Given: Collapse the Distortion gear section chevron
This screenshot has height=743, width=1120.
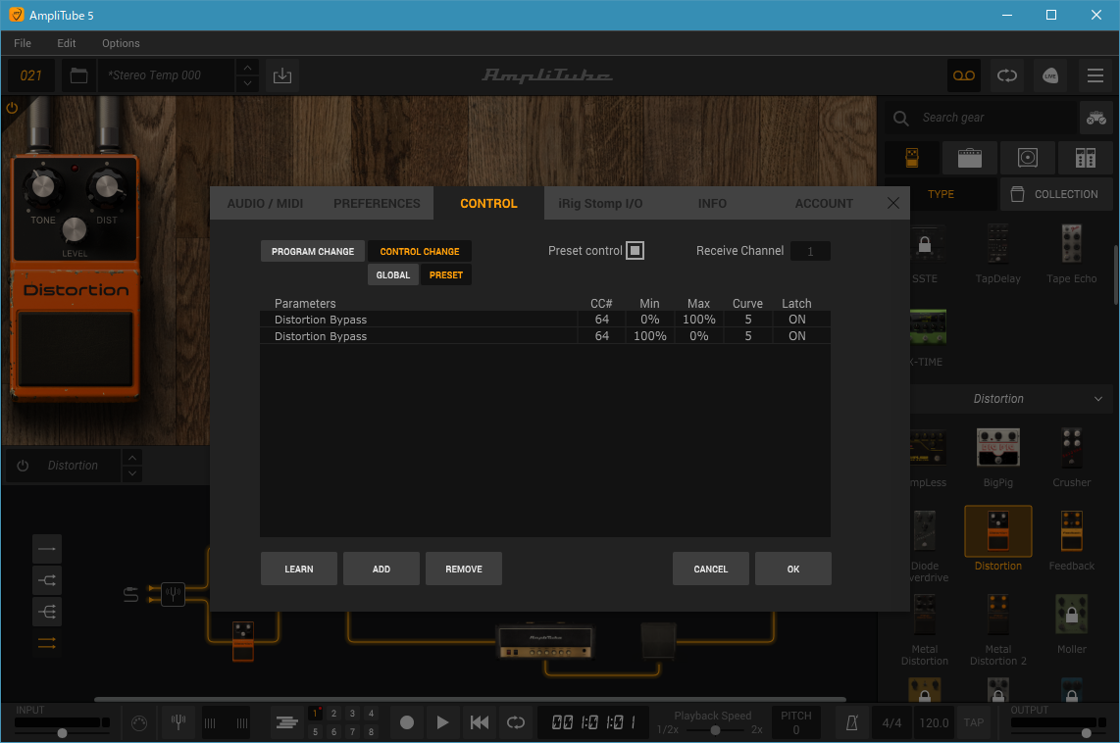Looking at the screenshot, I should coord(1097,399).
